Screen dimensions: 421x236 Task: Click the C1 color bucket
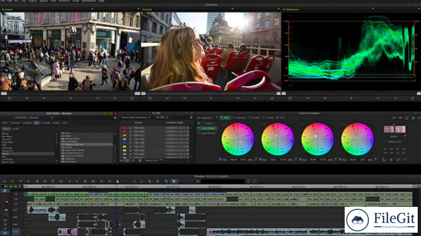(385, 149)
